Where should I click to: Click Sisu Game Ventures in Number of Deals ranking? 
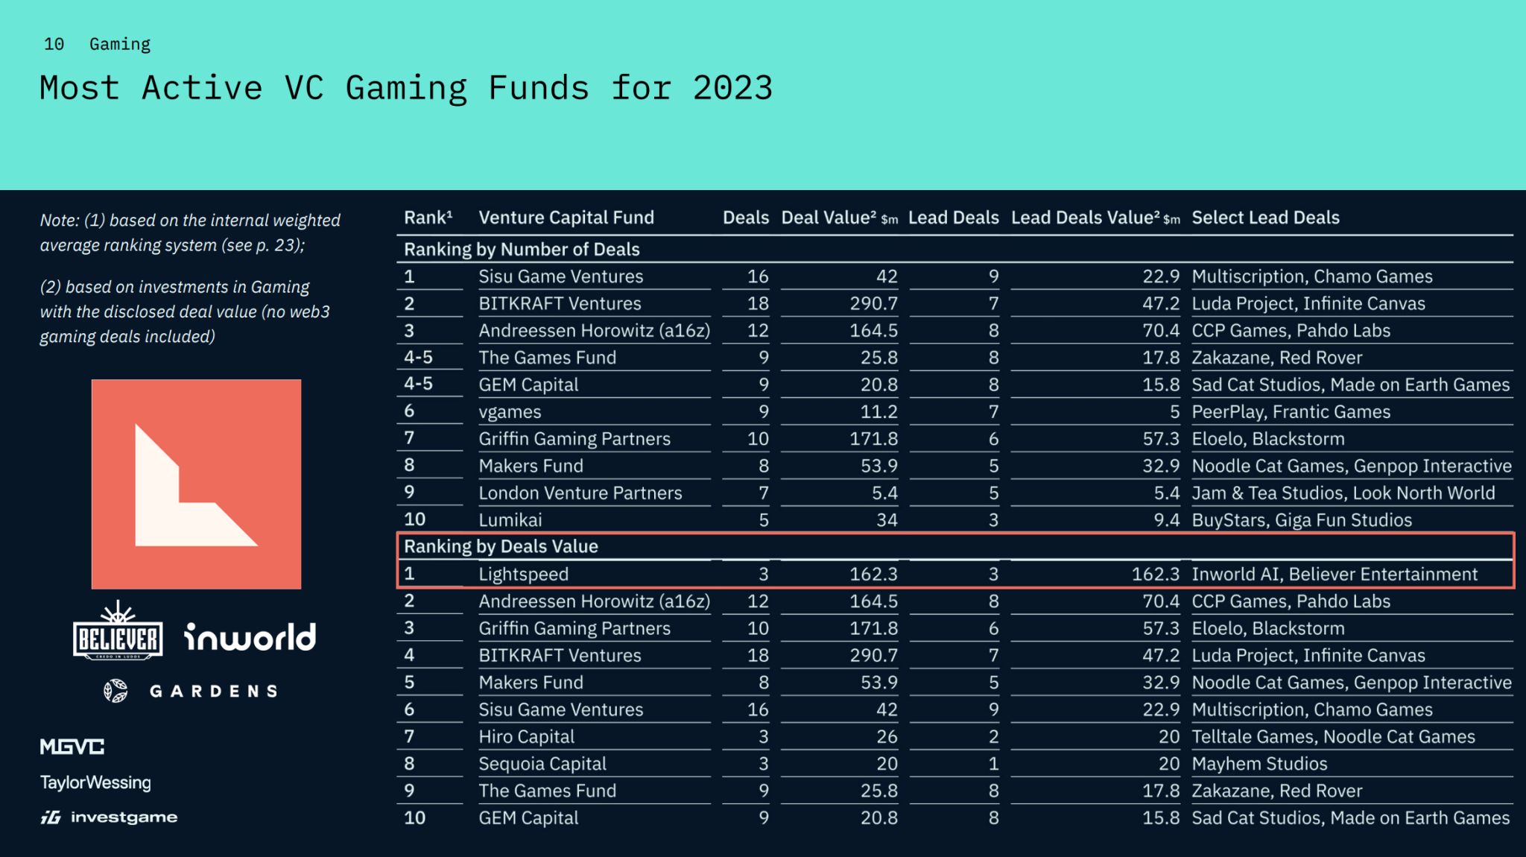(560, 276)
